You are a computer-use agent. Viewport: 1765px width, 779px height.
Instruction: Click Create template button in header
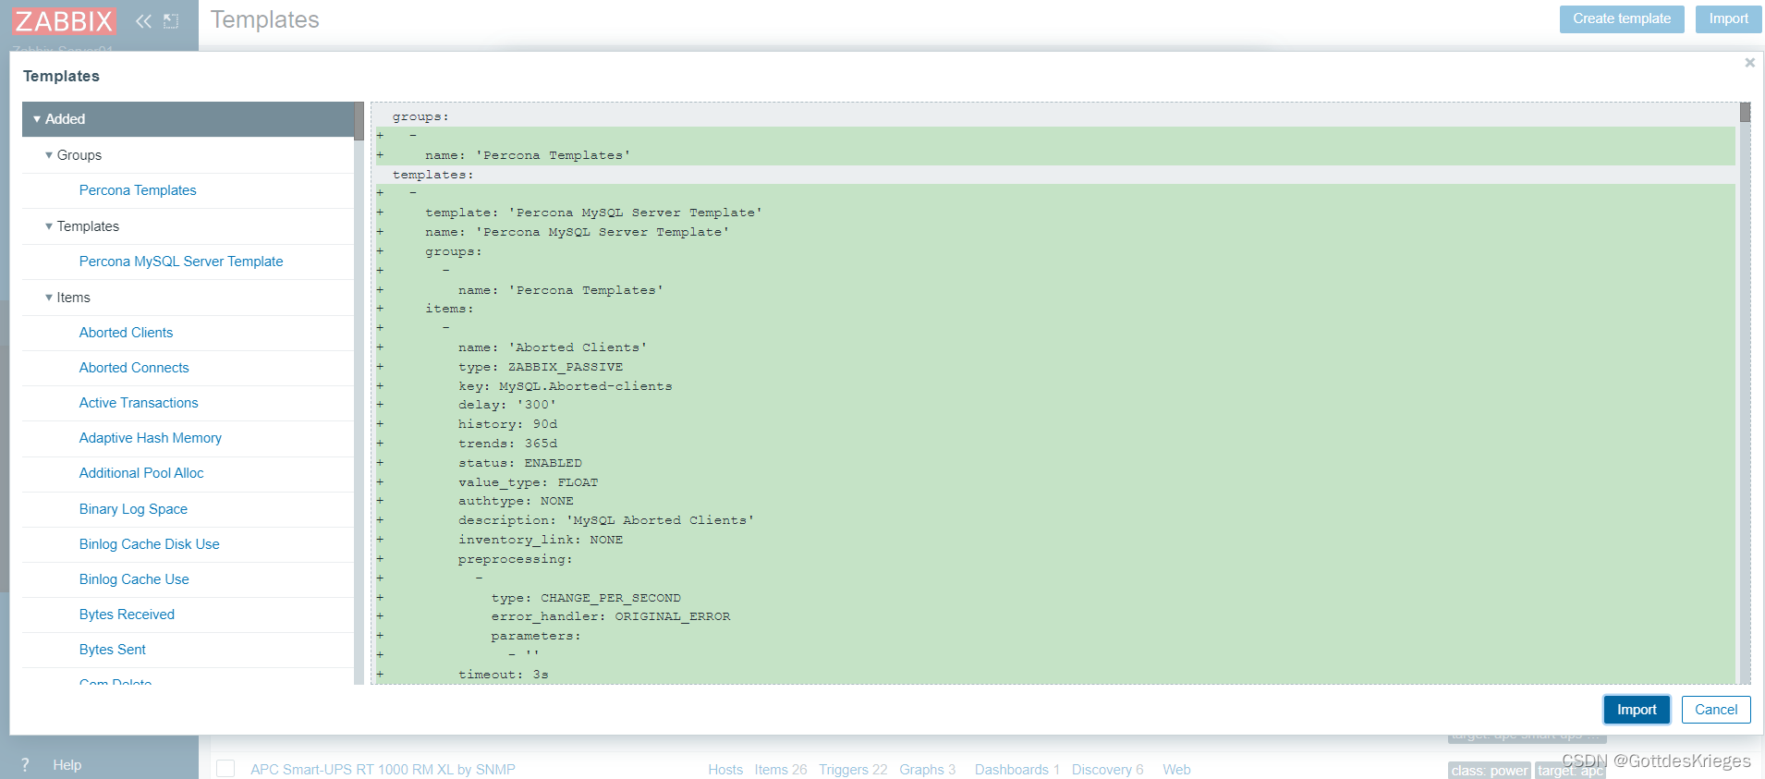(x=1622, y=18)
